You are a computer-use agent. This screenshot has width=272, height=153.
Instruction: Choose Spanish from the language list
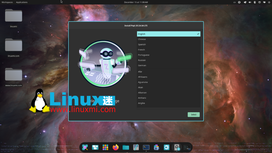[x=168, y=44]
